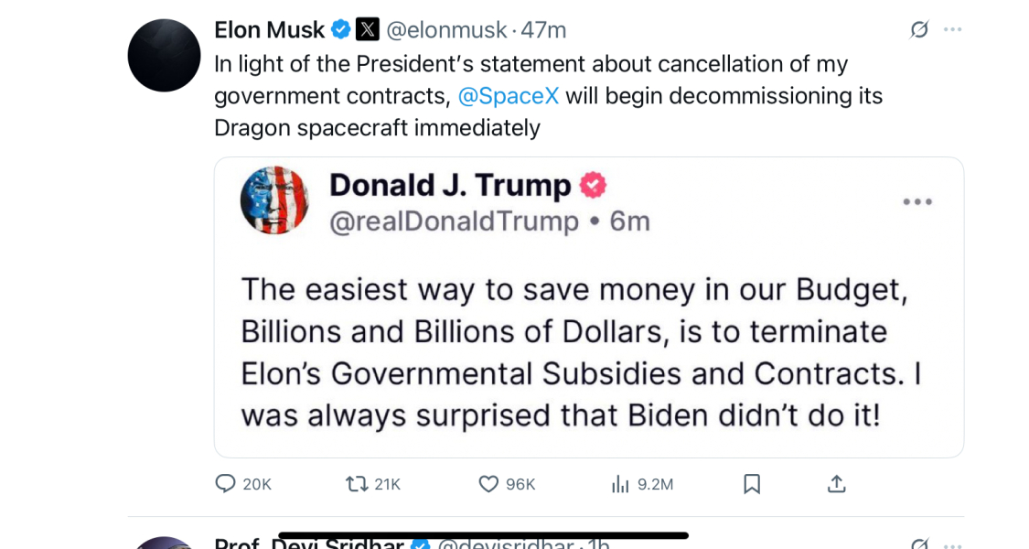Share Elon Musk's tweet

[835, 484]
